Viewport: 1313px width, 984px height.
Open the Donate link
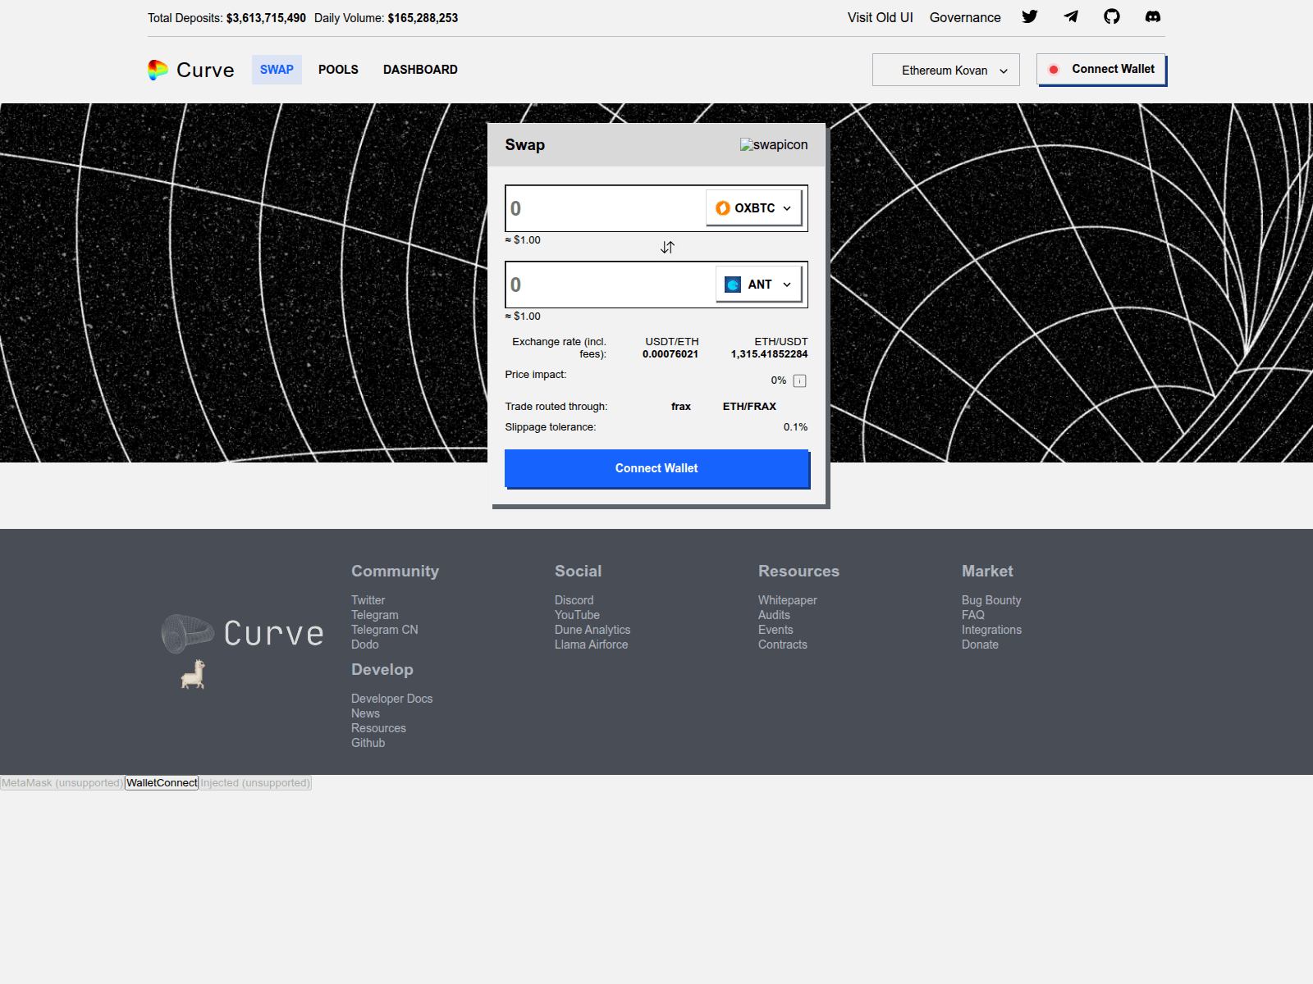980,645
